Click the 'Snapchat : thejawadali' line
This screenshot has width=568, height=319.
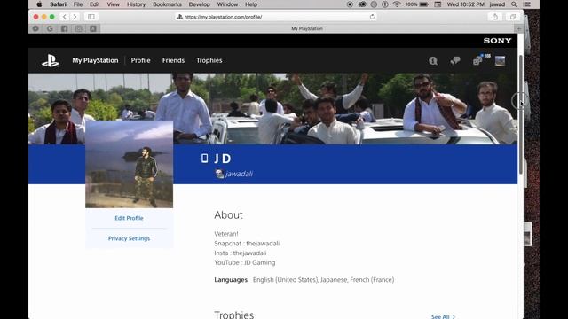(247, 244)
